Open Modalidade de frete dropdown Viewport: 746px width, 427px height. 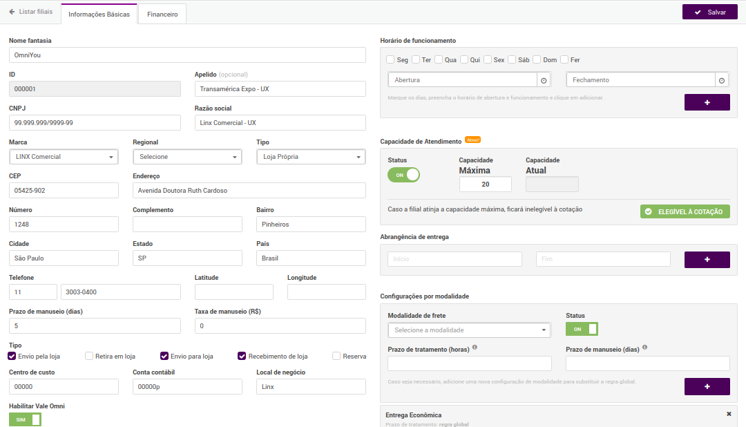pyautogui.click(x=469, y=330)
